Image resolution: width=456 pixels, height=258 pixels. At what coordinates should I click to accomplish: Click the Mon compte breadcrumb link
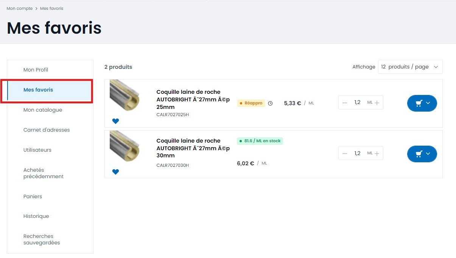point(20,8)
